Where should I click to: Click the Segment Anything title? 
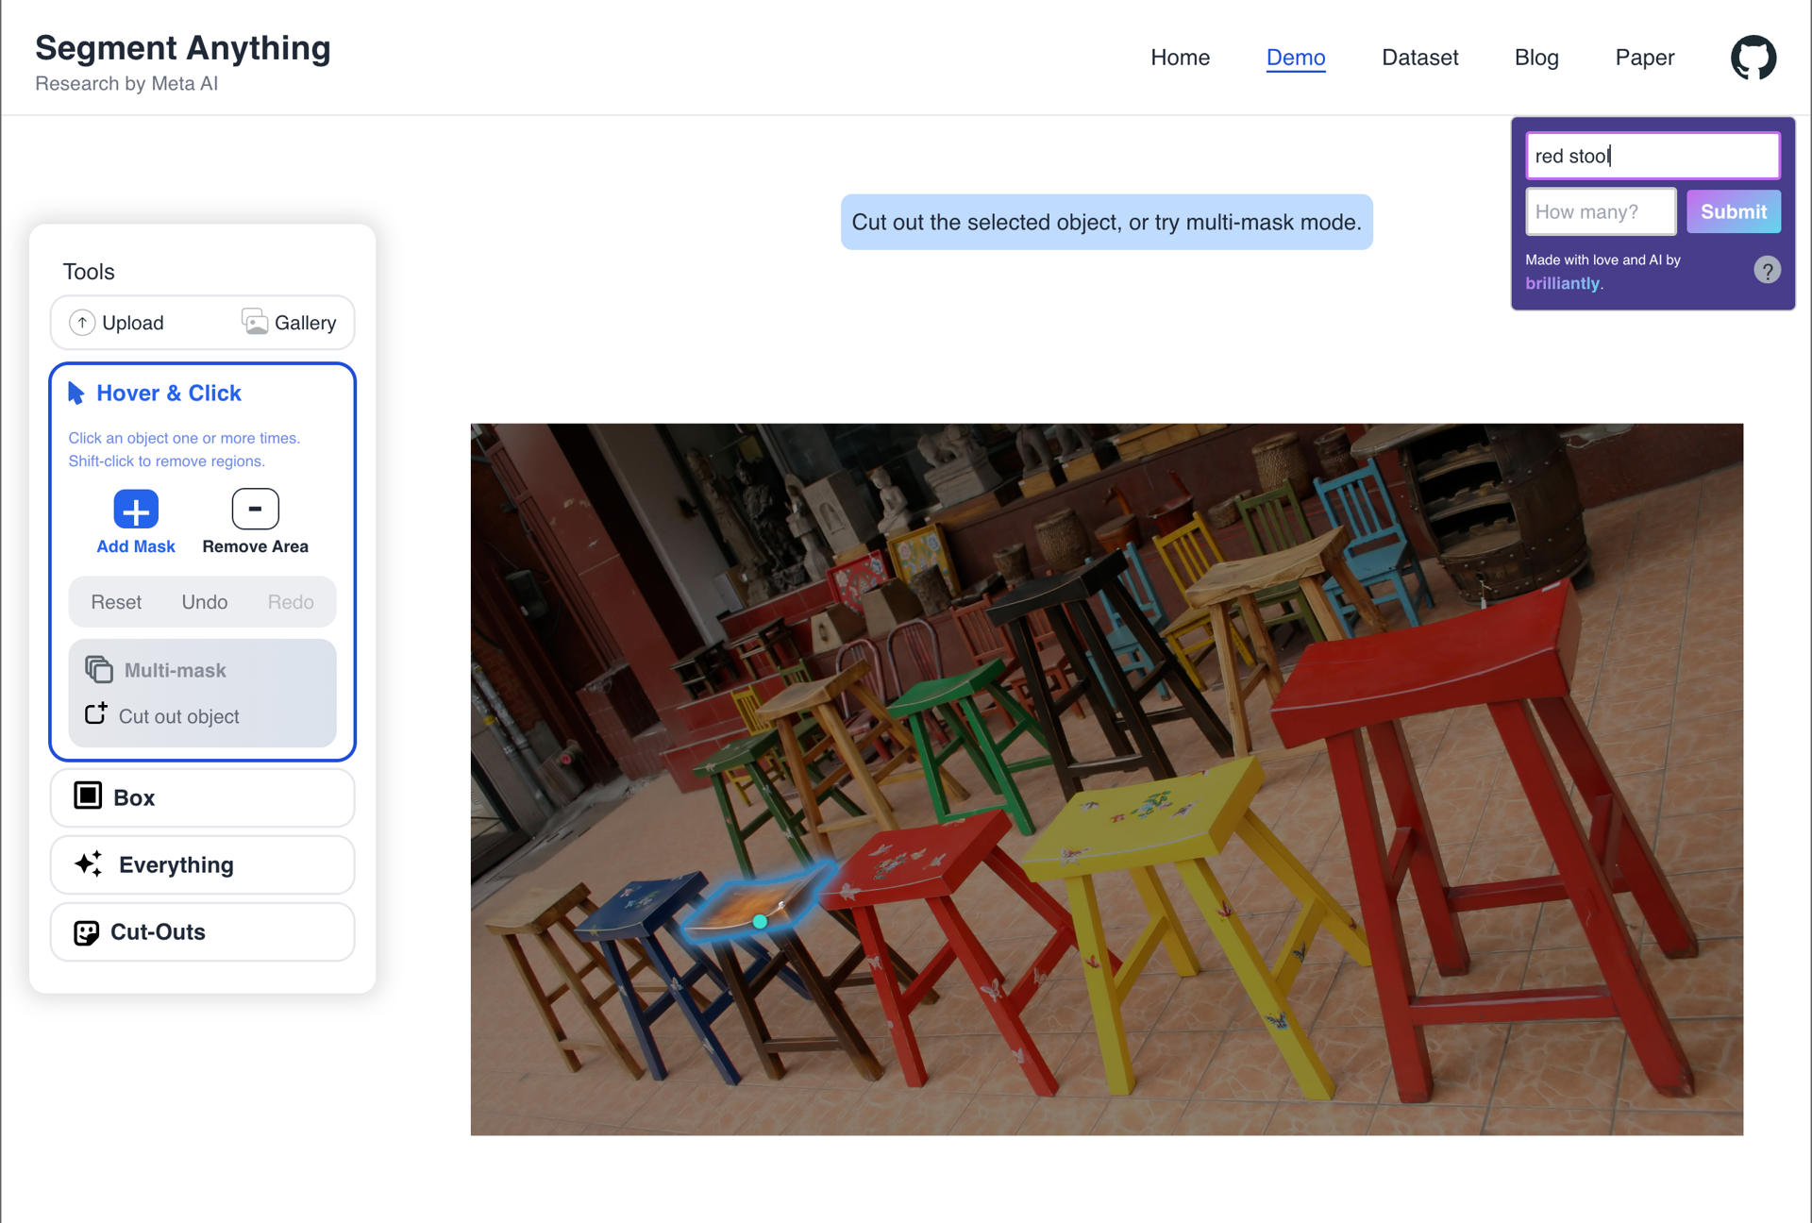coord(183,48)
